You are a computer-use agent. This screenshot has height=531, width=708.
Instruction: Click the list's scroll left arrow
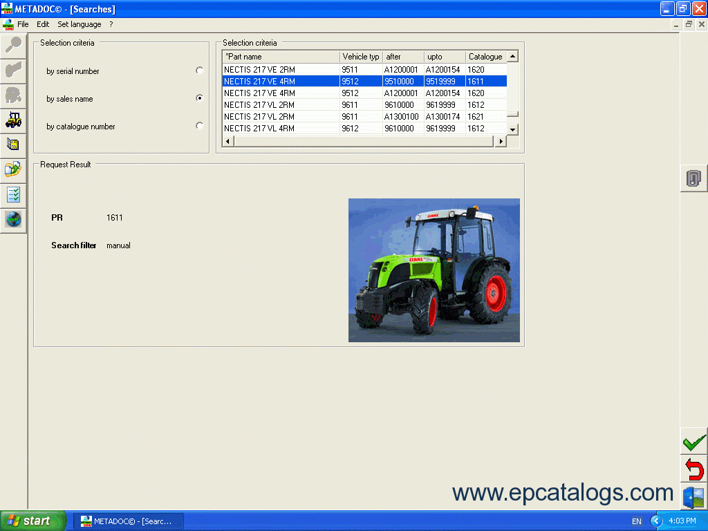[x=227, y=141]
